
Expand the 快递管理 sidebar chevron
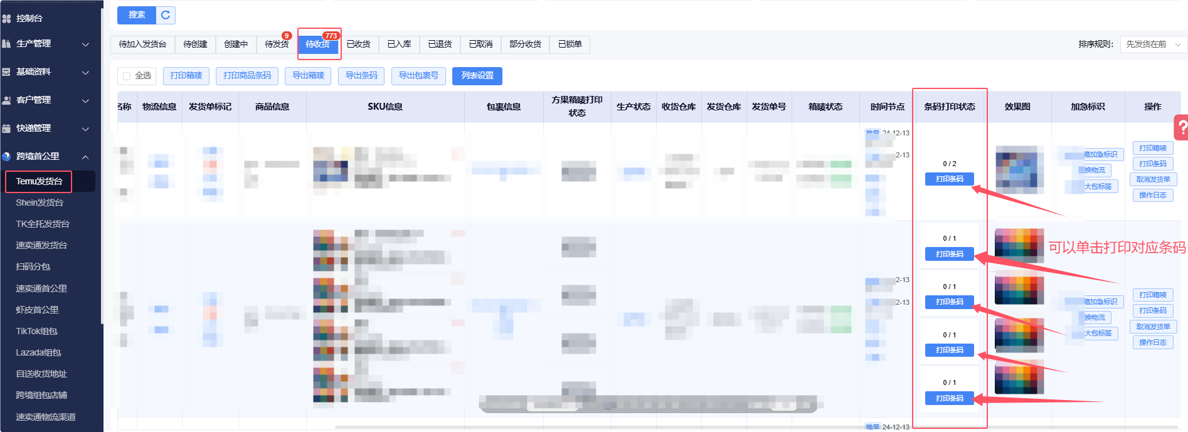click(x=85, y=129)
